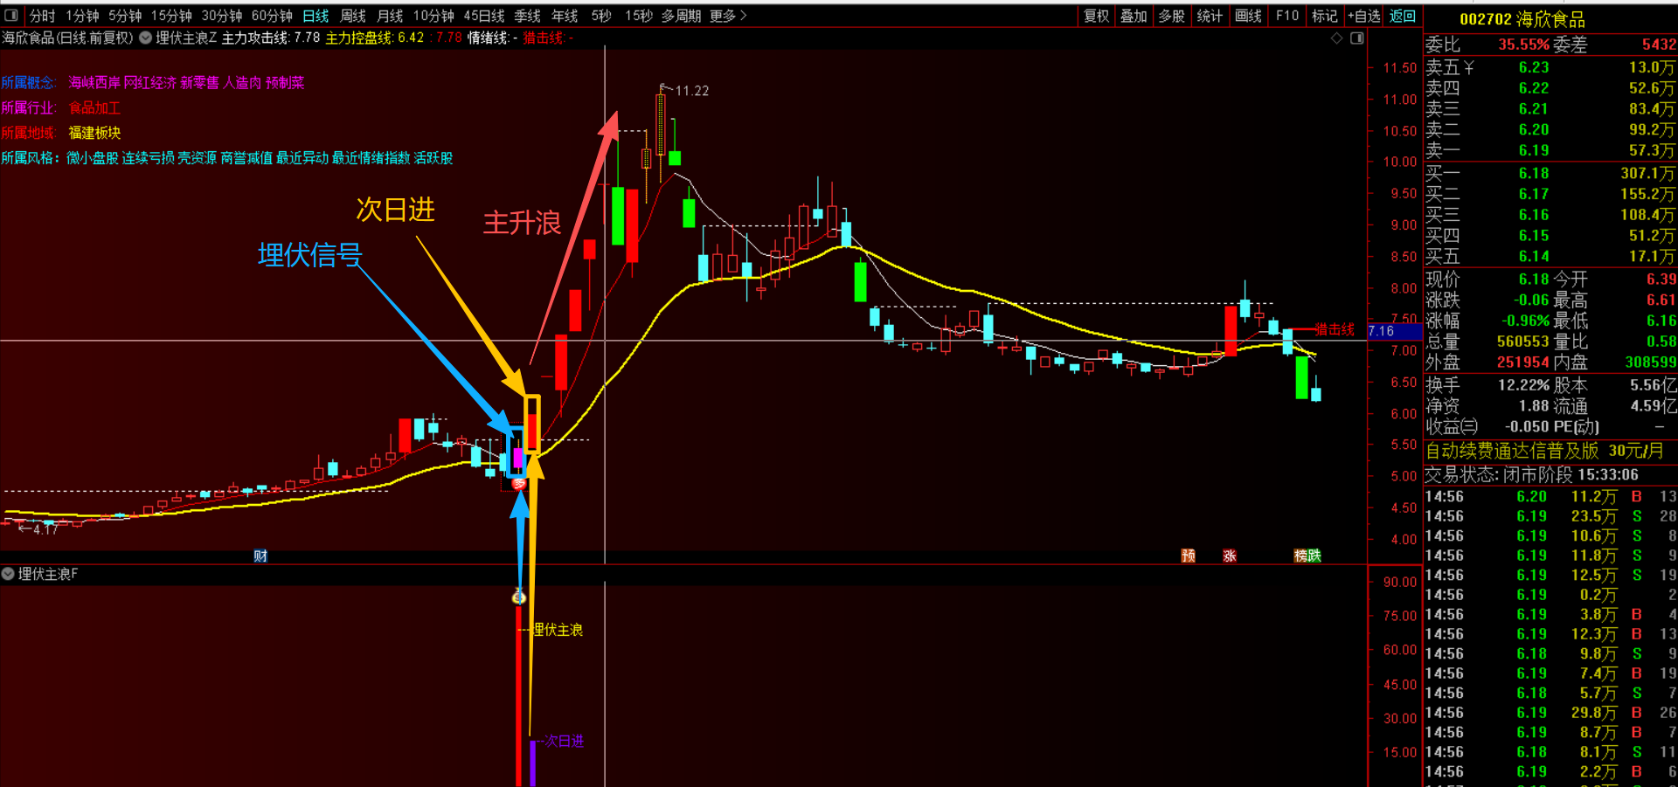Click the red 多 signal icon under candle
This screenshot has height=787, width=1678.
pyautogui.click(x=519, y=483)
